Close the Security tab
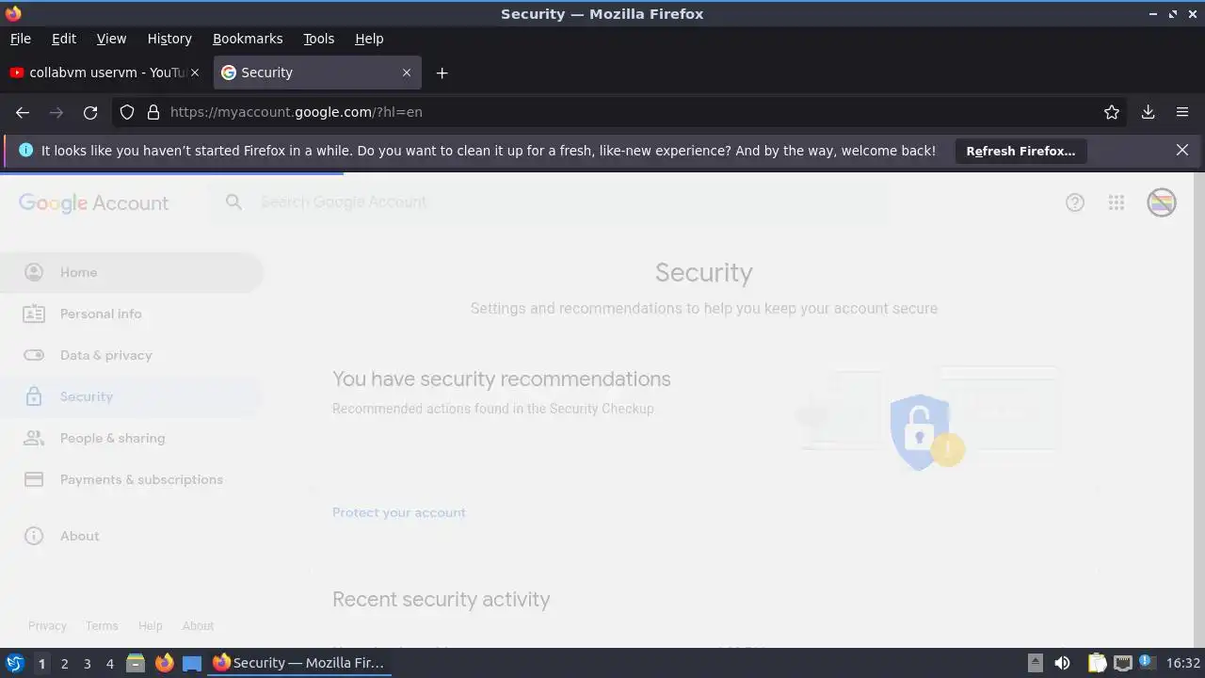The image size is (1205, 678). (x=407, y=73)
